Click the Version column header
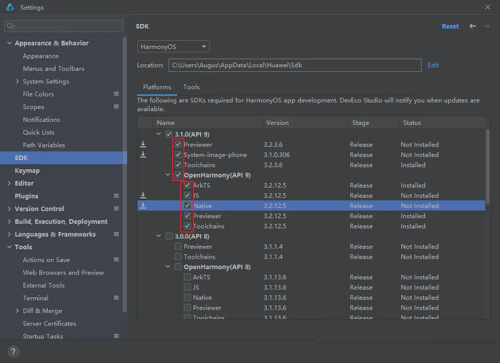 pyautogui.click(x=305, y=122)
